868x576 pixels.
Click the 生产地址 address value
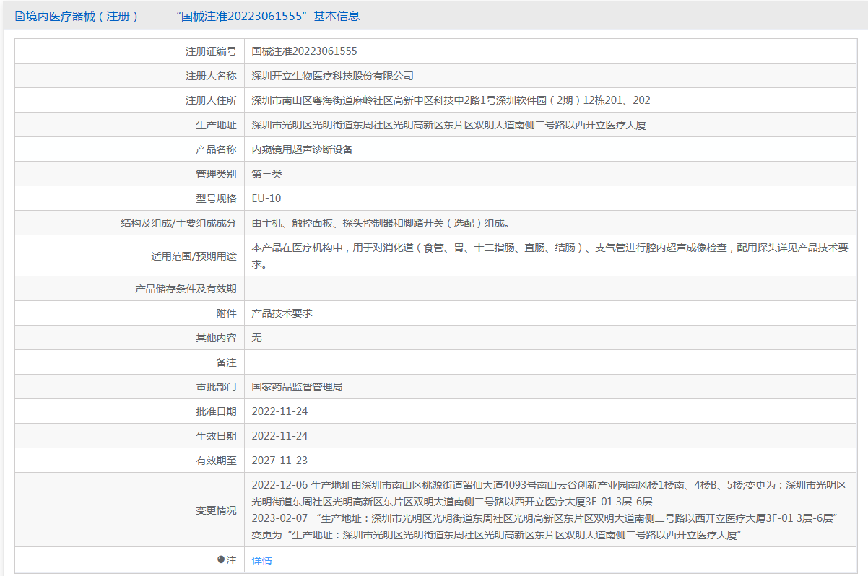(448, 125)
